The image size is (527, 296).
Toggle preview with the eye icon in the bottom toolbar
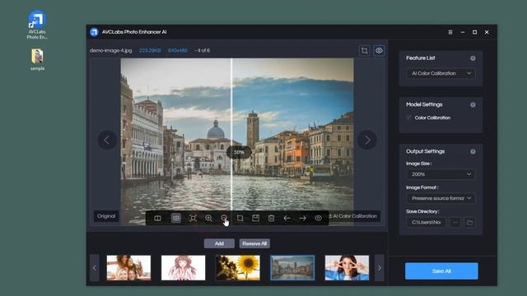[x=319, y=218]
